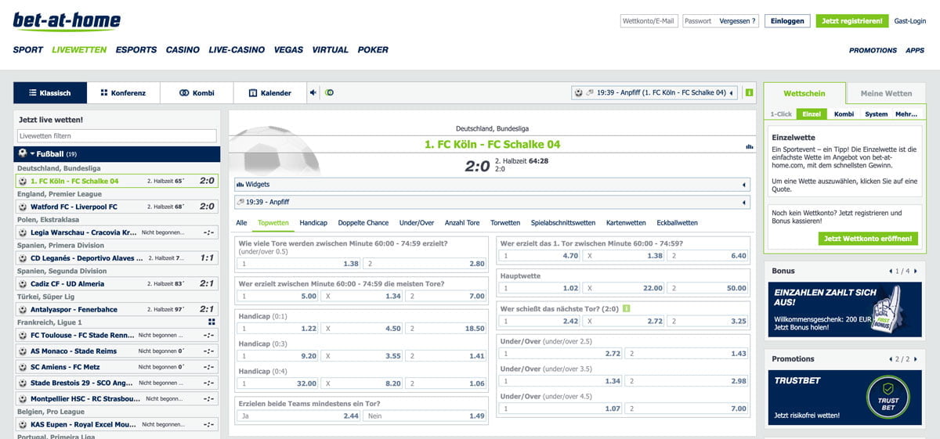Go to next Promotions banner arrow
The height and width of the screenshot is (439, 940).
click(x=915, y=359)
